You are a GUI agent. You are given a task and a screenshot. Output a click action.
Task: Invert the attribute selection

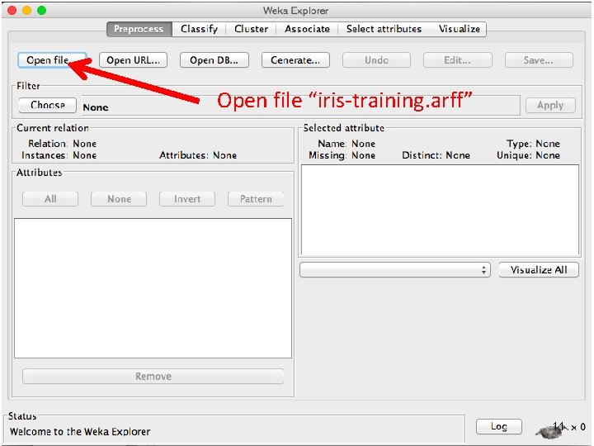[187, 199]
